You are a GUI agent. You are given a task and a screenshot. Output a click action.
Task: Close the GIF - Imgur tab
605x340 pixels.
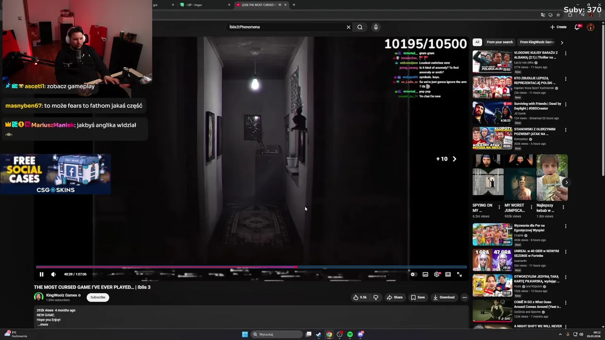click(x=229, y=5)
